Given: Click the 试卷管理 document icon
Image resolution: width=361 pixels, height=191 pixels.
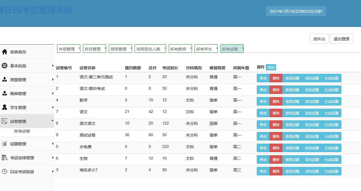Looking at the screenshot, I should pos(4,121).
